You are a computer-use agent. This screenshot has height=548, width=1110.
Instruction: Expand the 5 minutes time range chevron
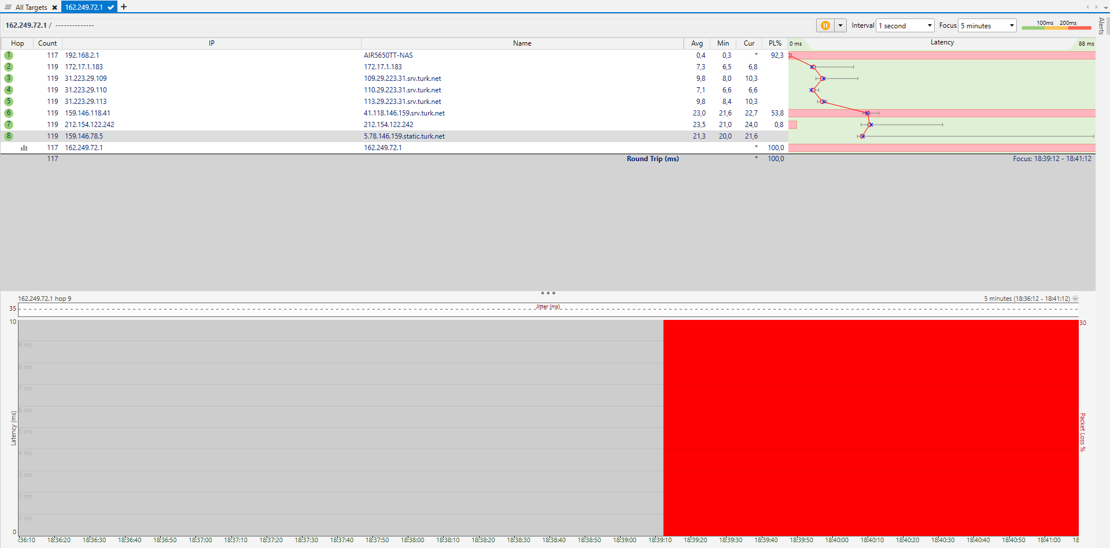point(1075,299)
